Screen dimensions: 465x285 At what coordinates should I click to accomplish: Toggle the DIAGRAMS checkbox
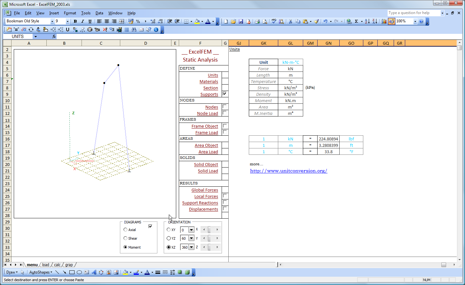click(150, 226)
